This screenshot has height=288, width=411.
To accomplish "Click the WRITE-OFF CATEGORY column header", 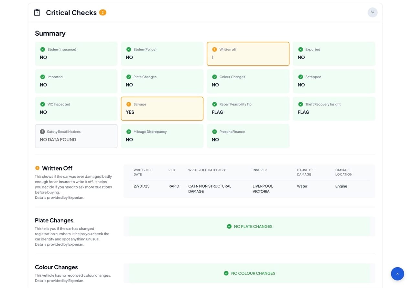I will point(207,170).
